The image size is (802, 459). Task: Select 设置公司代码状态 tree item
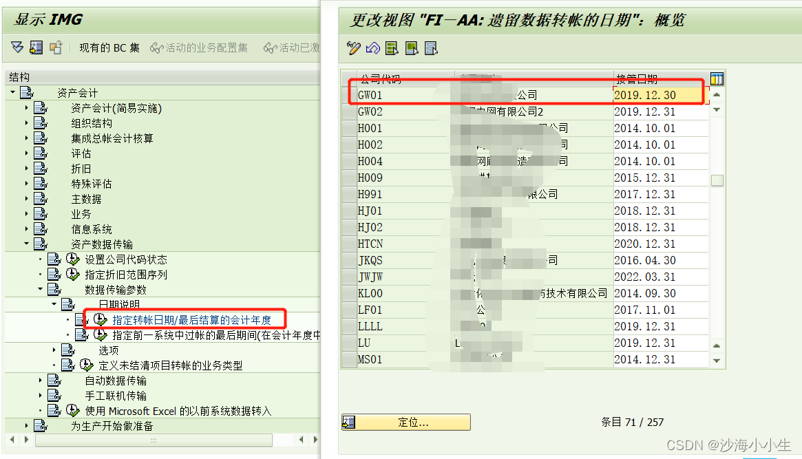click(126, 259)
